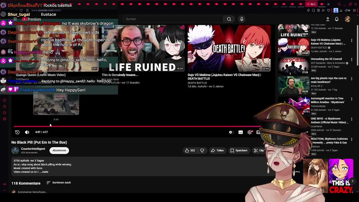This screenshot has height=202, width=359.
Task: Toggle subtitles in the player
Action: tap(241, 132)
